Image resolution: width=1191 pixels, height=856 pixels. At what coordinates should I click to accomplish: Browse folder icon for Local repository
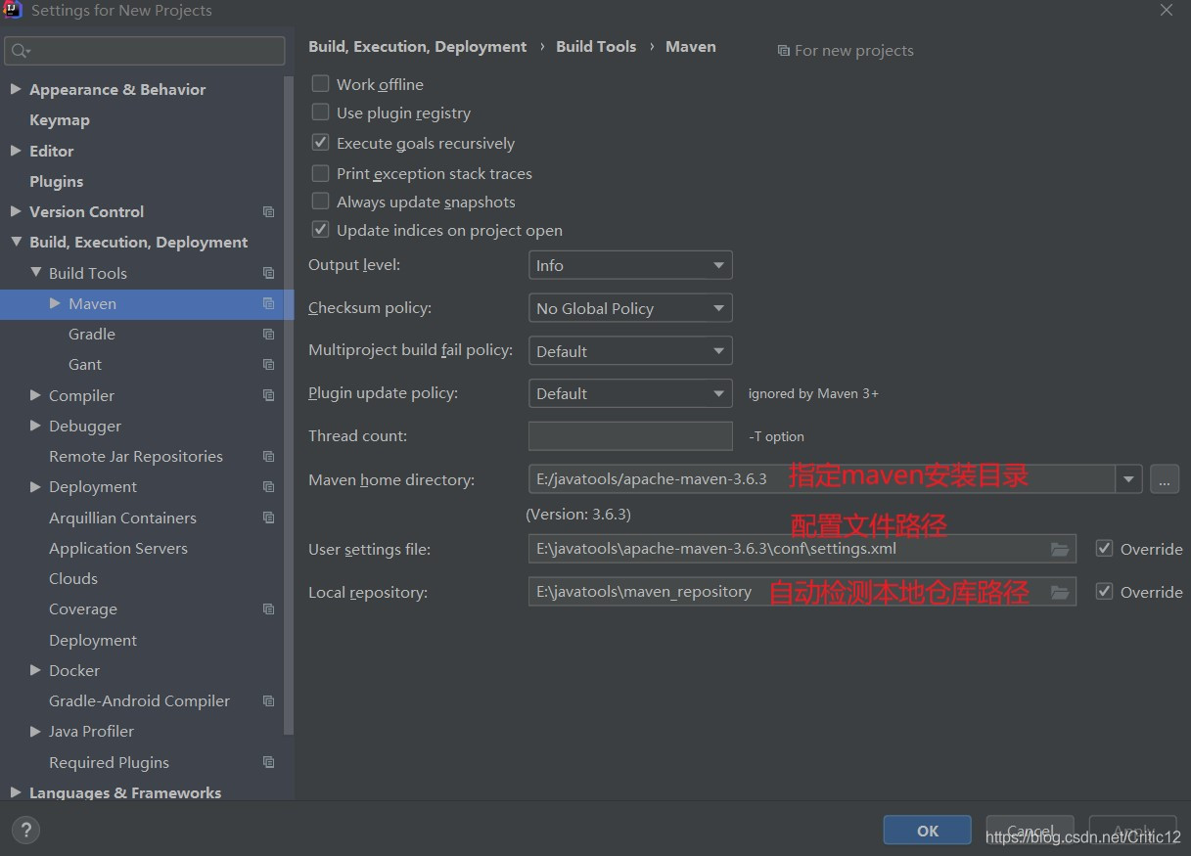1059,593
